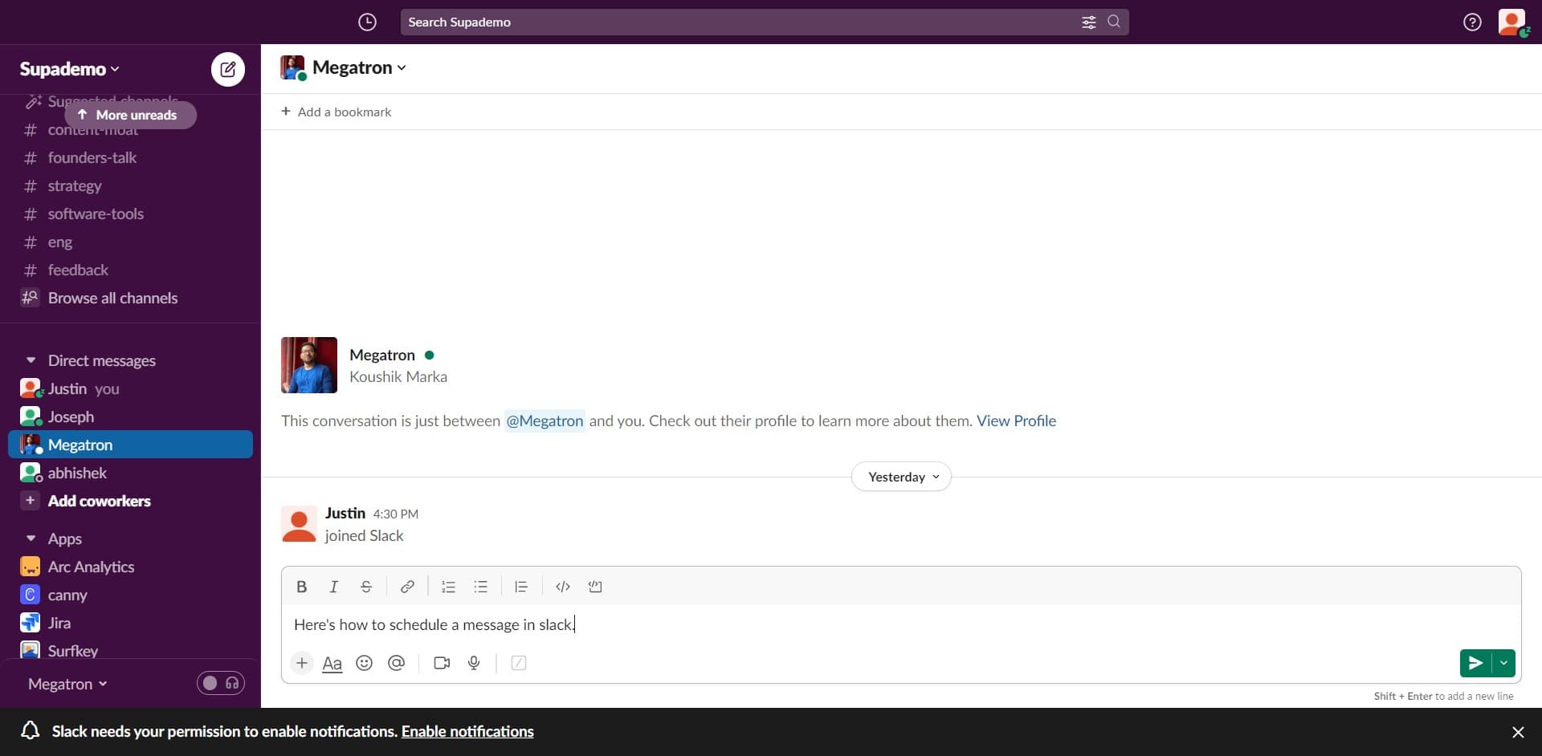Click View Profile to see Megatron's profile
Image resolution: width=1542 pixels, height=756 pixels.
coord(1016,420)
